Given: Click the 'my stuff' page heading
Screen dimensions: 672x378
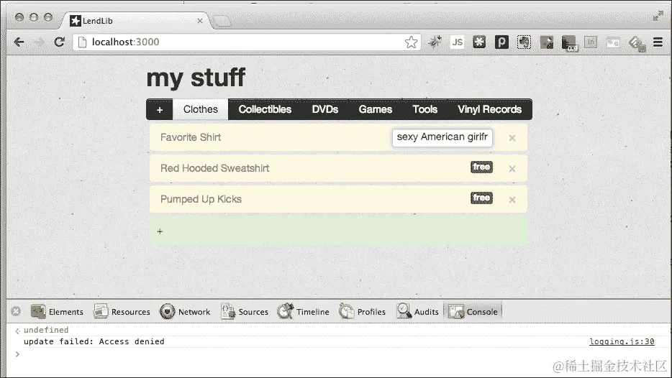Looking at the screenshot, I should point(196,78).
